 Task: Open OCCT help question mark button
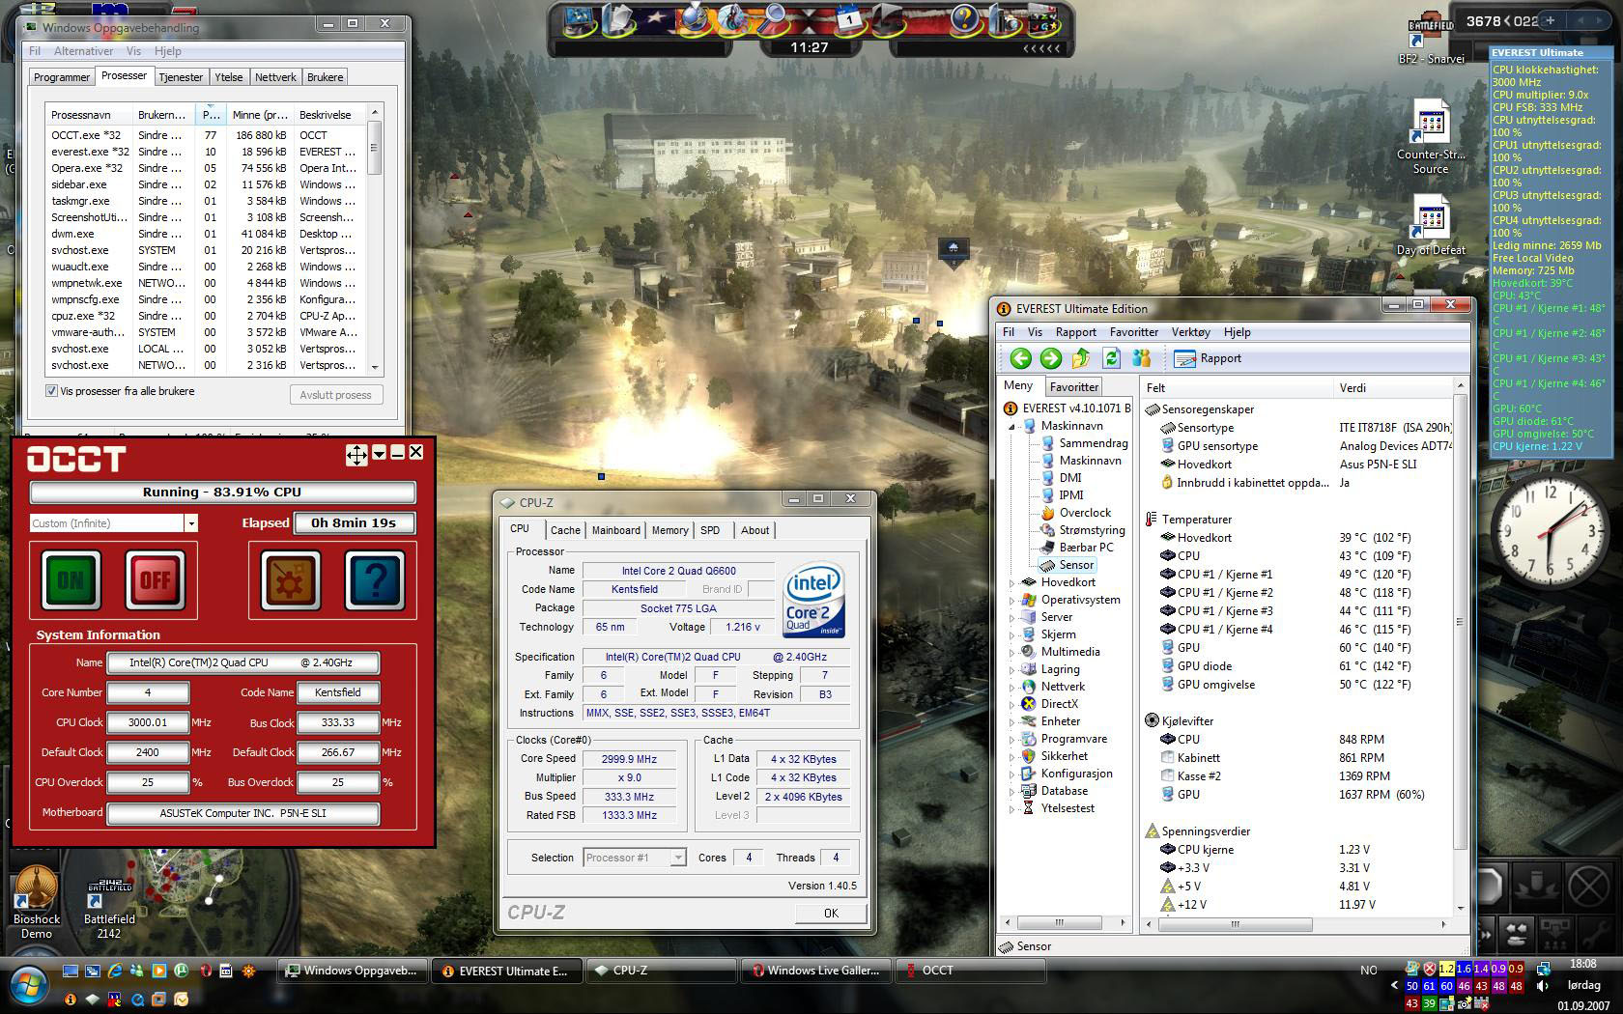pos(375,579)
